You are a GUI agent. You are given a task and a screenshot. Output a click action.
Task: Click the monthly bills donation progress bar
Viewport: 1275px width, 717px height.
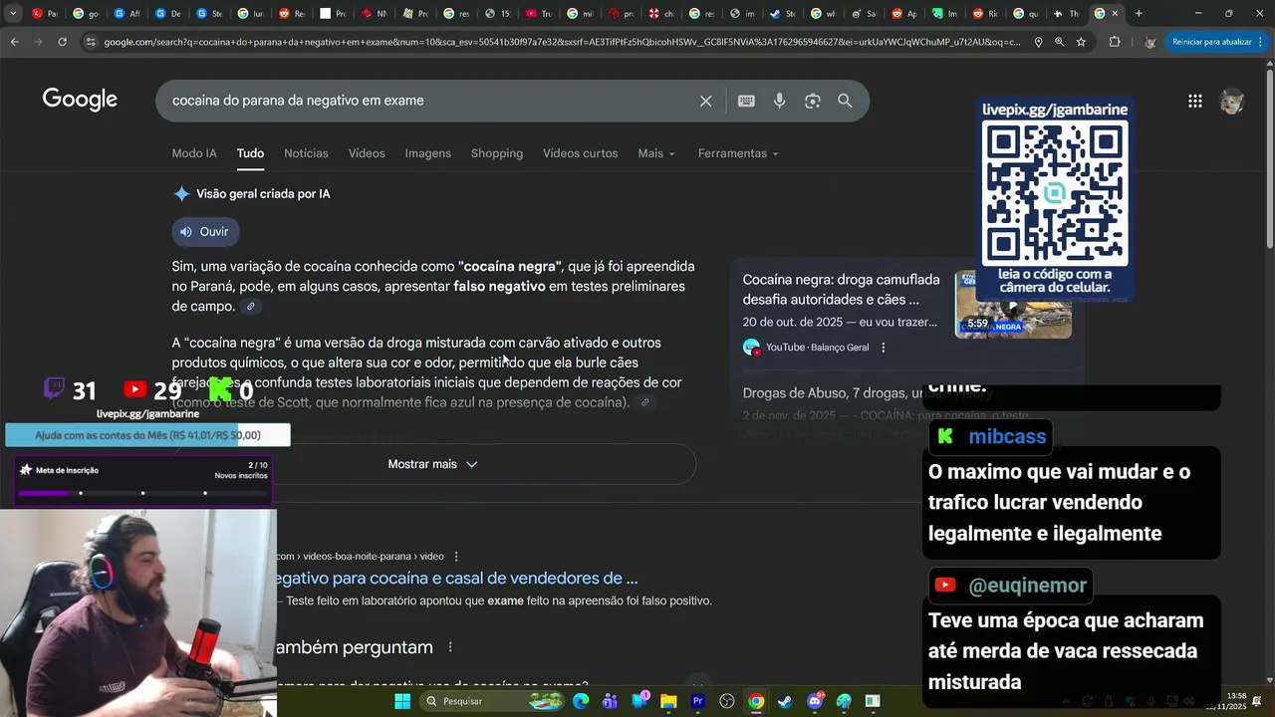(x=147, y=435)
